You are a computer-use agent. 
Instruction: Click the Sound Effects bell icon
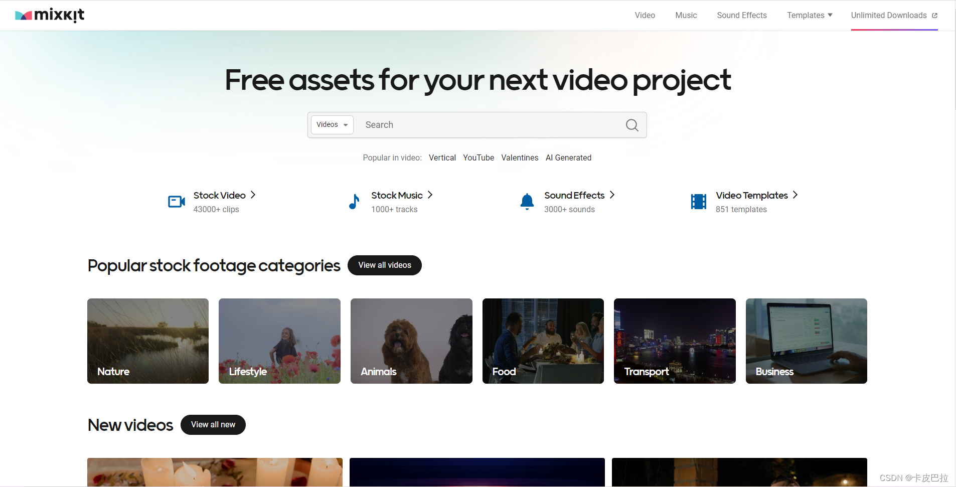coord(527,202)
